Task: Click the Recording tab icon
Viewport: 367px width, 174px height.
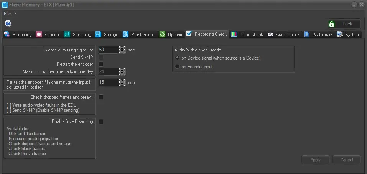Action: [7, 35]
